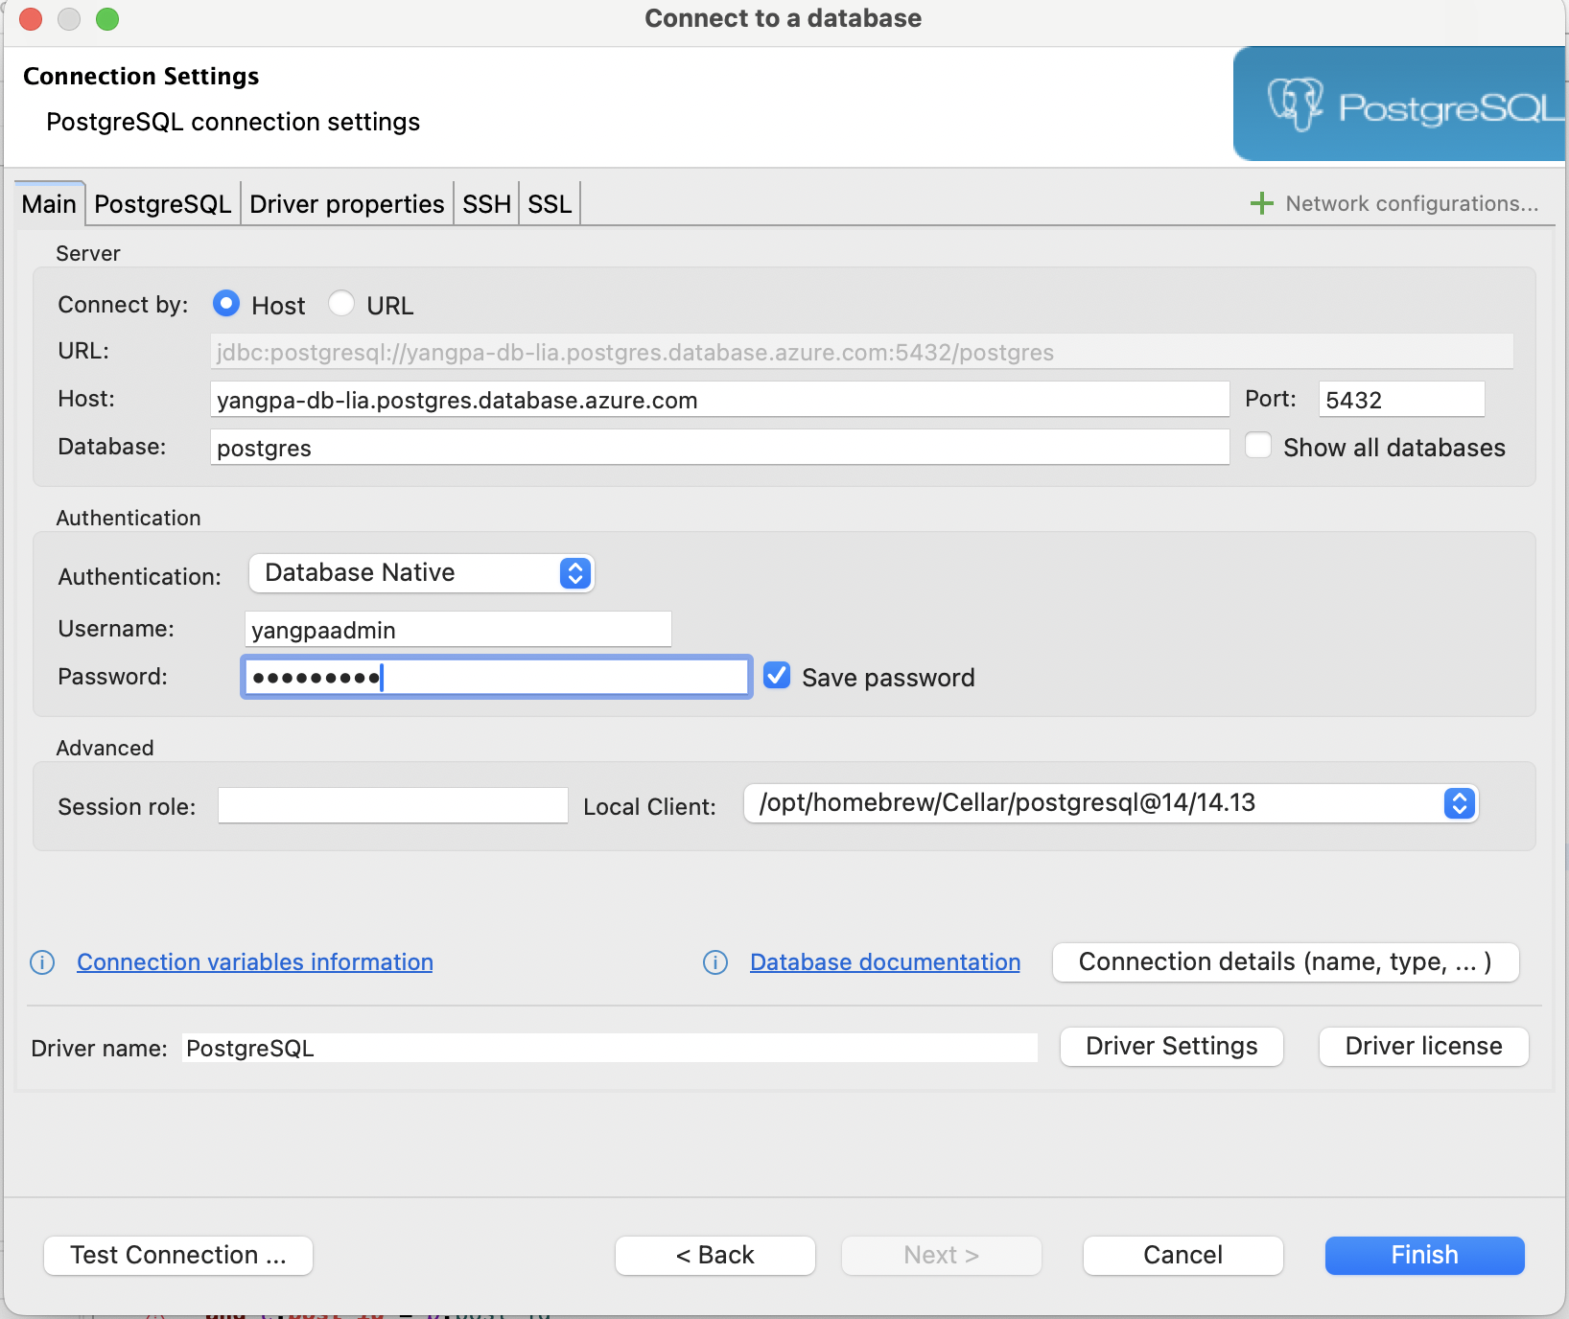Click the Port field showing 5432
Viewport: 1569px width, 1319px height.
[1402, 399]
